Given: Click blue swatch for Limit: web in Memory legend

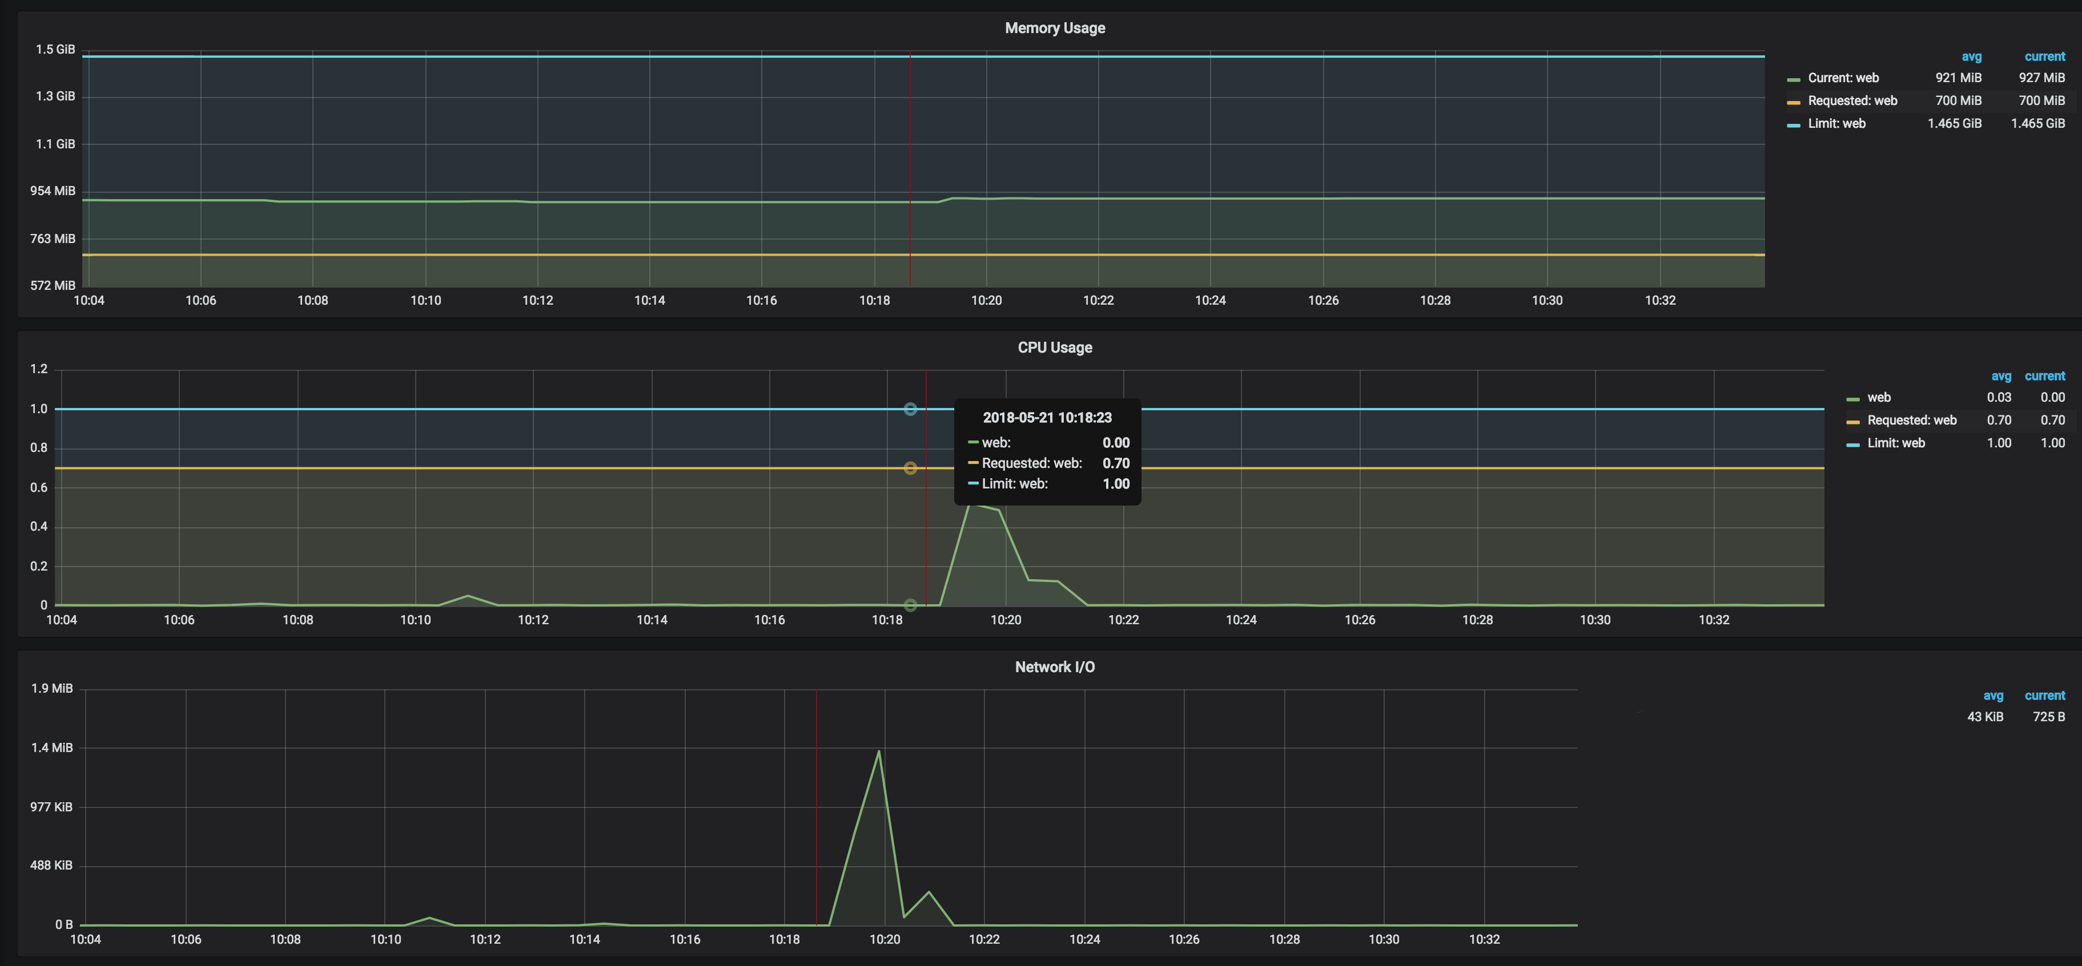Looking at the screenshot, I should pyautogui.click(x=1794, y=124).
